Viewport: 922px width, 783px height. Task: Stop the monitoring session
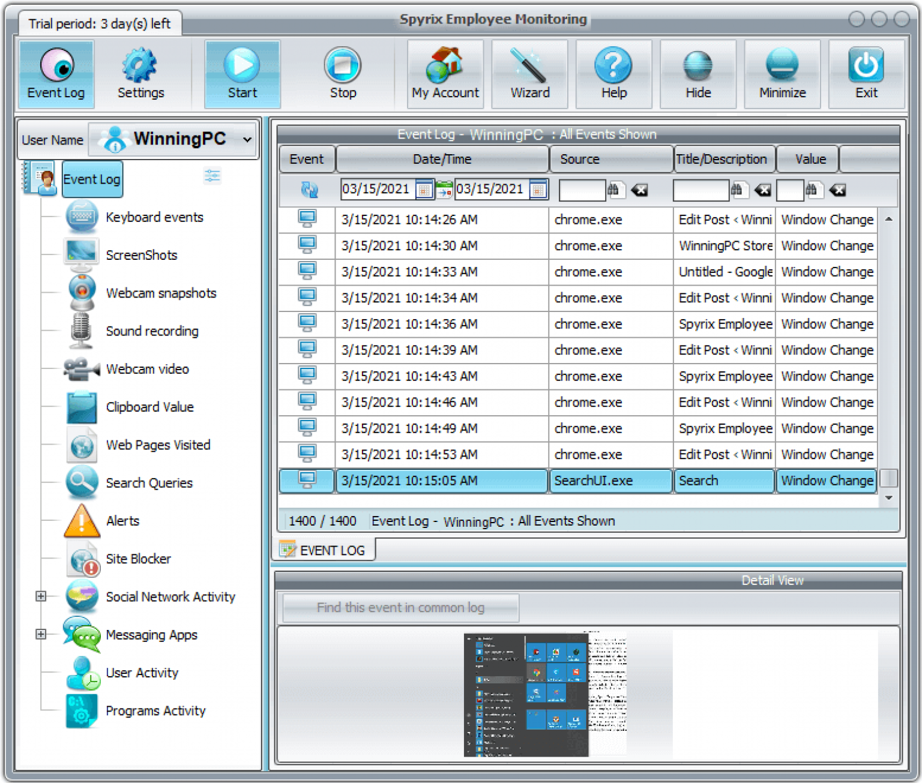[x=342, y=72]
